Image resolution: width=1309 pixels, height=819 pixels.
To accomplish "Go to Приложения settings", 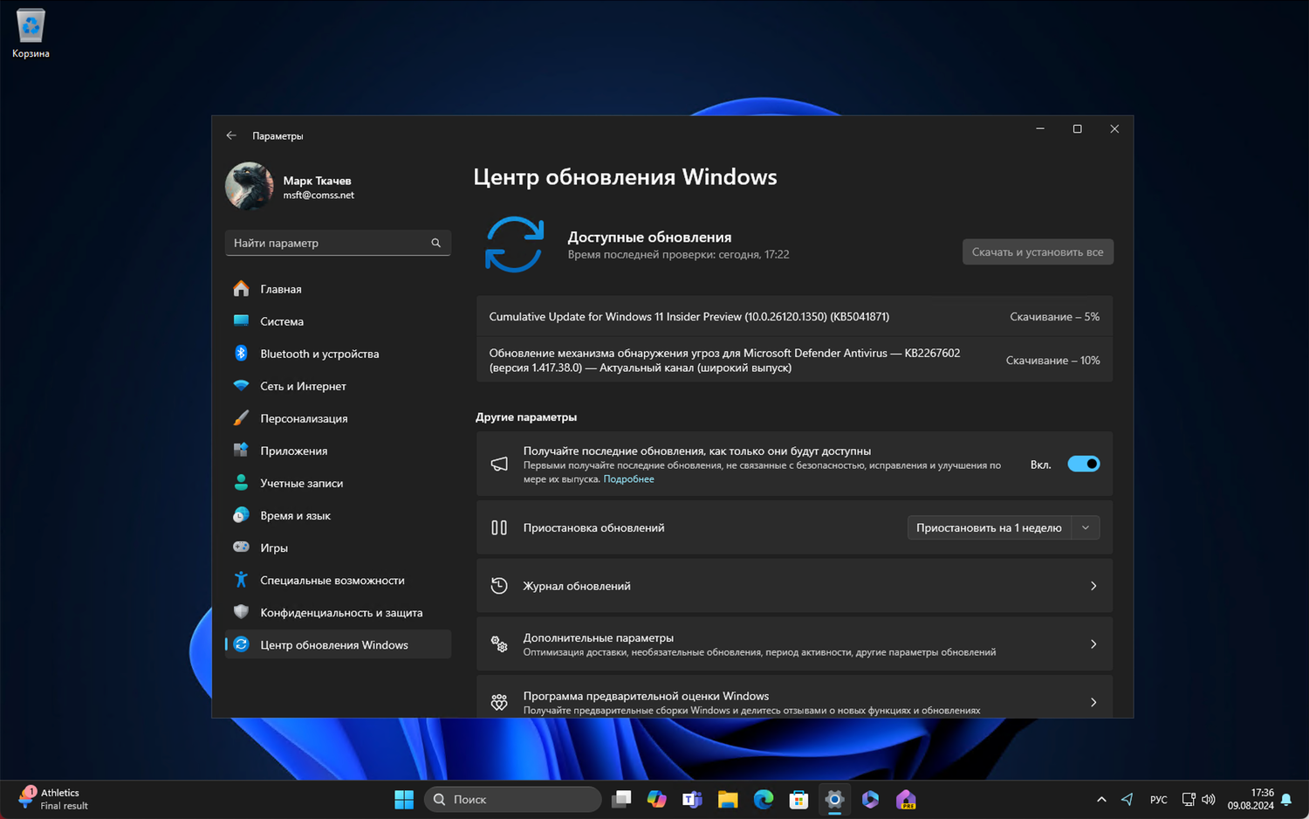I will pos(338,451).
